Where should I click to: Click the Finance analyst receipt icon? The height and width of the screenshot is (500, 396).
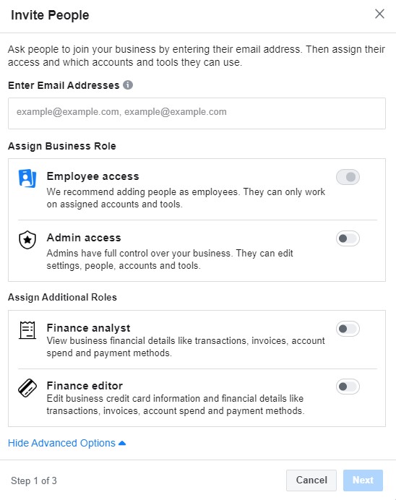point(27,330)
